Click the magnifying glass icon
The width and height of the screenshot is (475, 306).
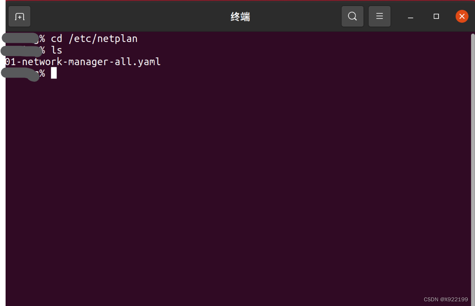click(352, 16)
